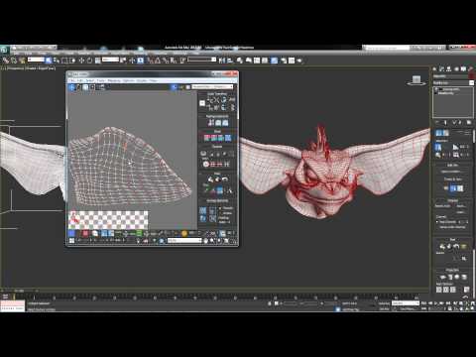Open the Selected key filter dropdown
Viewport: 476px width, 357px height.
(x=406, y=303)
